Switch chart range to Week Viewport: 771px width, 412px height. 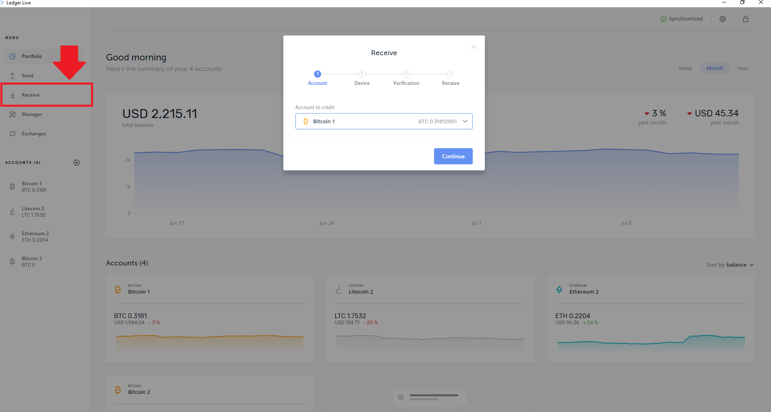pyautogui.click(x=685, y=68)
